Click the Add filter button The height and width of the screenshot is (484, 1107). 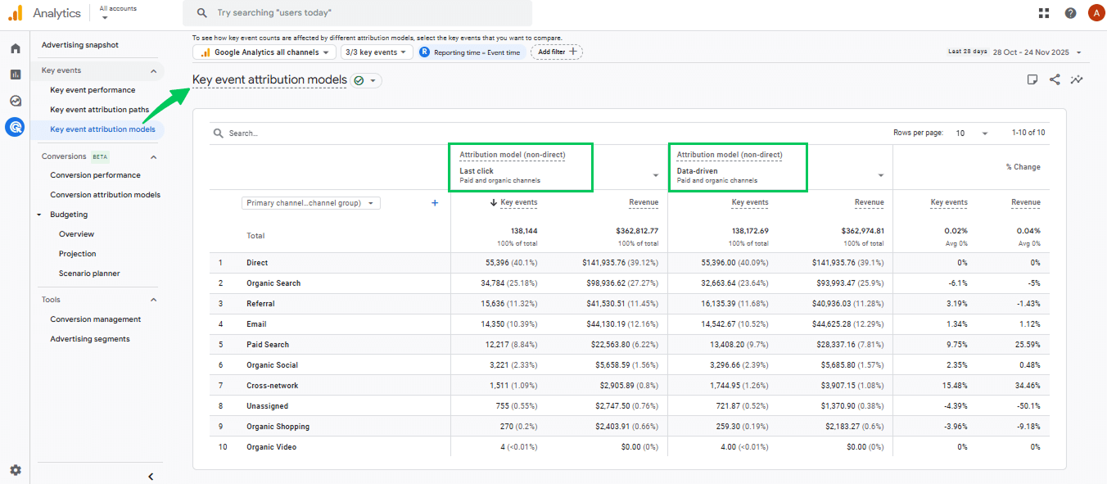pos(557,52)
